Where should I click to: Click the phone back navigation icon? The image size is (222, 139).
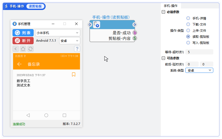point(16,49)
